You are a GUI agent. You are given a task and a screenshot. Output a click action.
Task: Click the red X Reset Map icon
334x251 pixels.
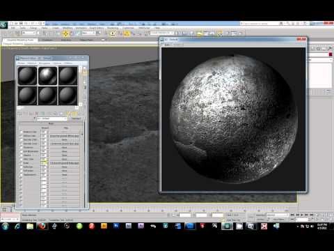[x=36, y=114]
